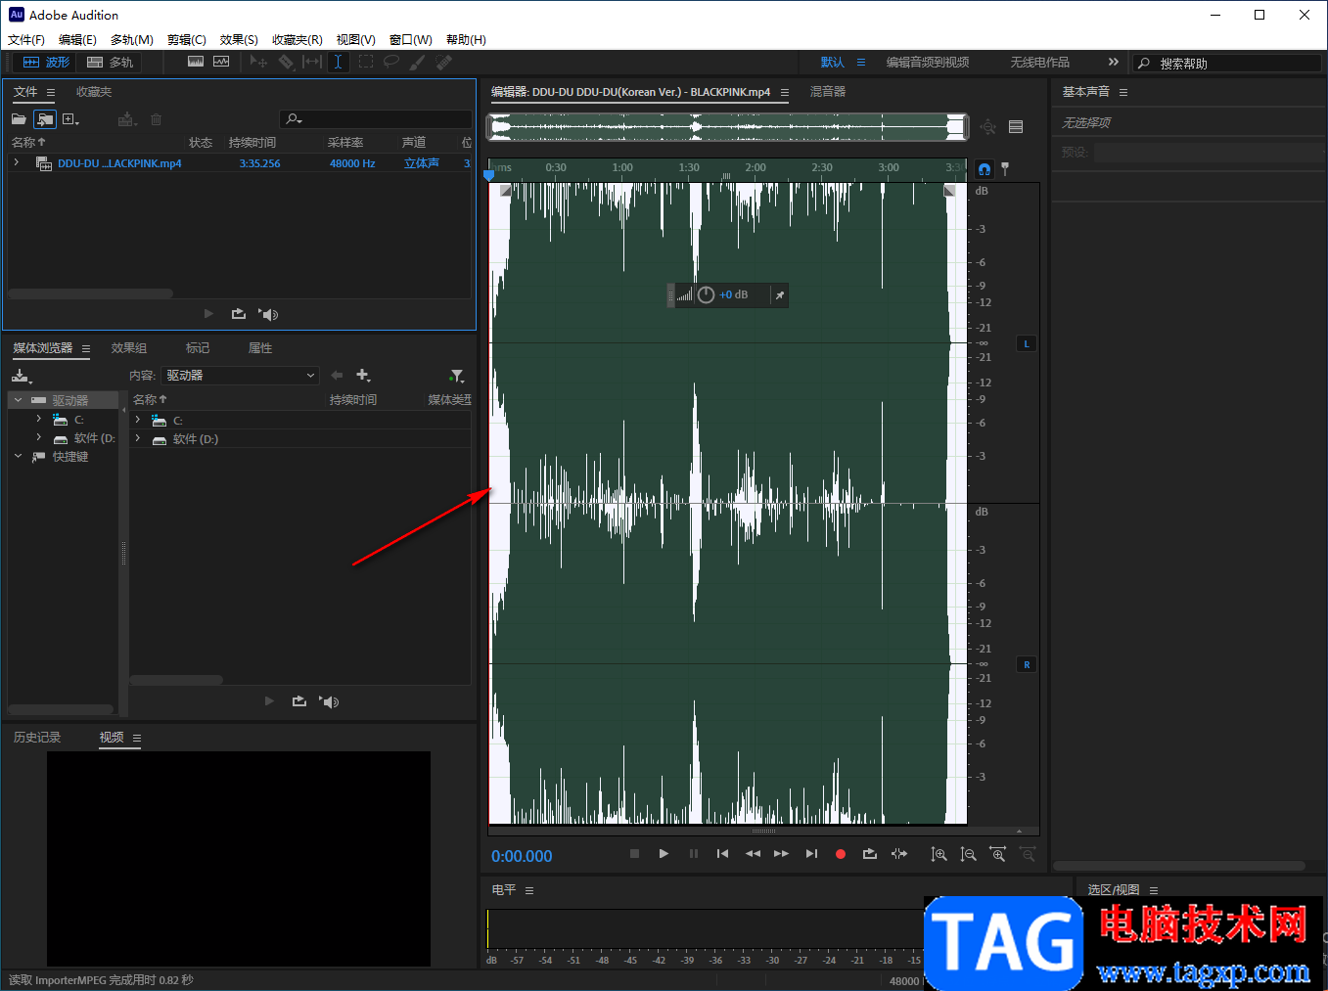The height and width of the screenshot is (991, 1328).
Task: Click the 搜索帮助 search help field
Action: coord(1227,63)
